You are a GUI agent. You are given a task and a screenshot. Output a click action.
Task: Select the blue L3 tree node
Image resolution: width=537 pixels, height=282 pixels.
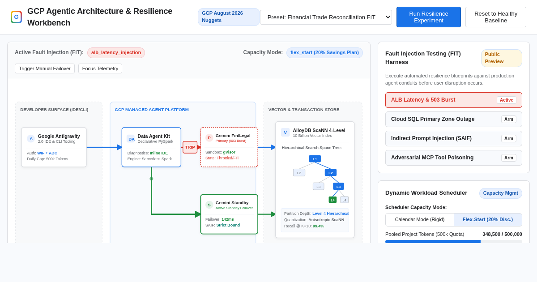[338, 187]
